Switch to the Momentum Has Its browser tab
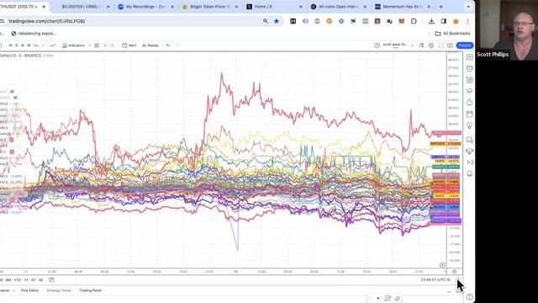This screenshot has height=303, width=538. pos(402,7)
